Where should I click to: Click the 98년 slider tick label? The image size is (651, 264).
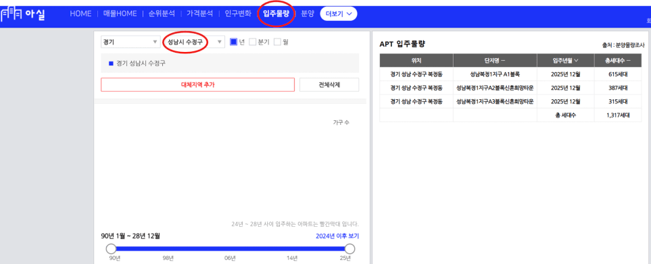(x=168, y=258)
